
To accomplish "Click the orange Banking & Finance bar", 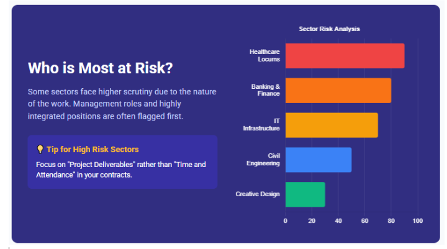I will coord(338,91).
